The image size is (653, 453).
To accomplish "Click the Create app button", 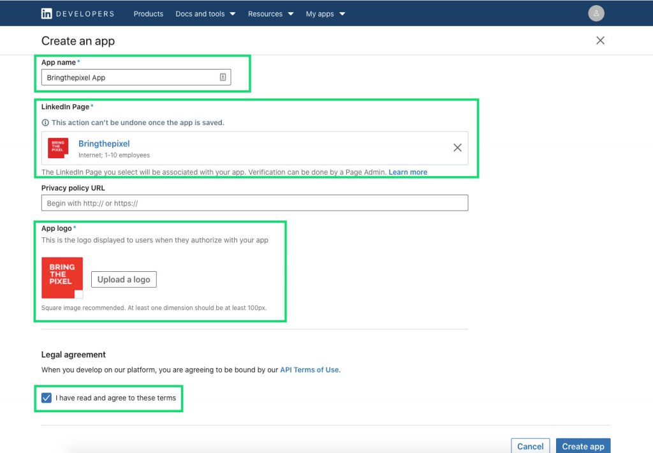I will (583, 446).
